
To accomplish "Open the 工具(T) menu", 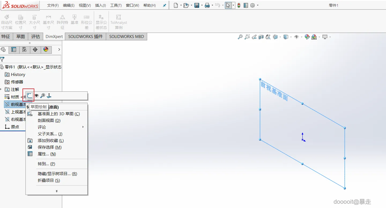I will click(x=116, y=5).
